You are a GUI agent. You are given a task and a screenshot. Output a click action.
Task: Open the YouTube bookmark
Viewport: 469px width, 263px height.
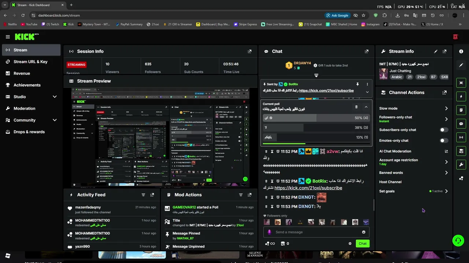point(29,24)
